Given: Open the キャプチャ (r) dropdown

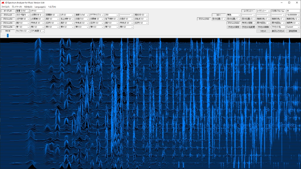Looking at the screenshot, I should coord(23,31).
